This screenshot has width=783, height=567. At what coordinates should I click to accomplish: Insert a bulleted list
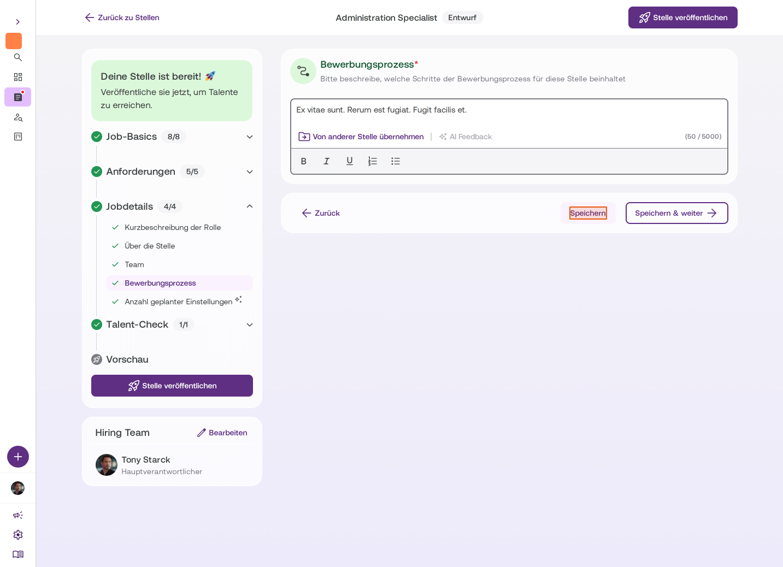[396, 161]
